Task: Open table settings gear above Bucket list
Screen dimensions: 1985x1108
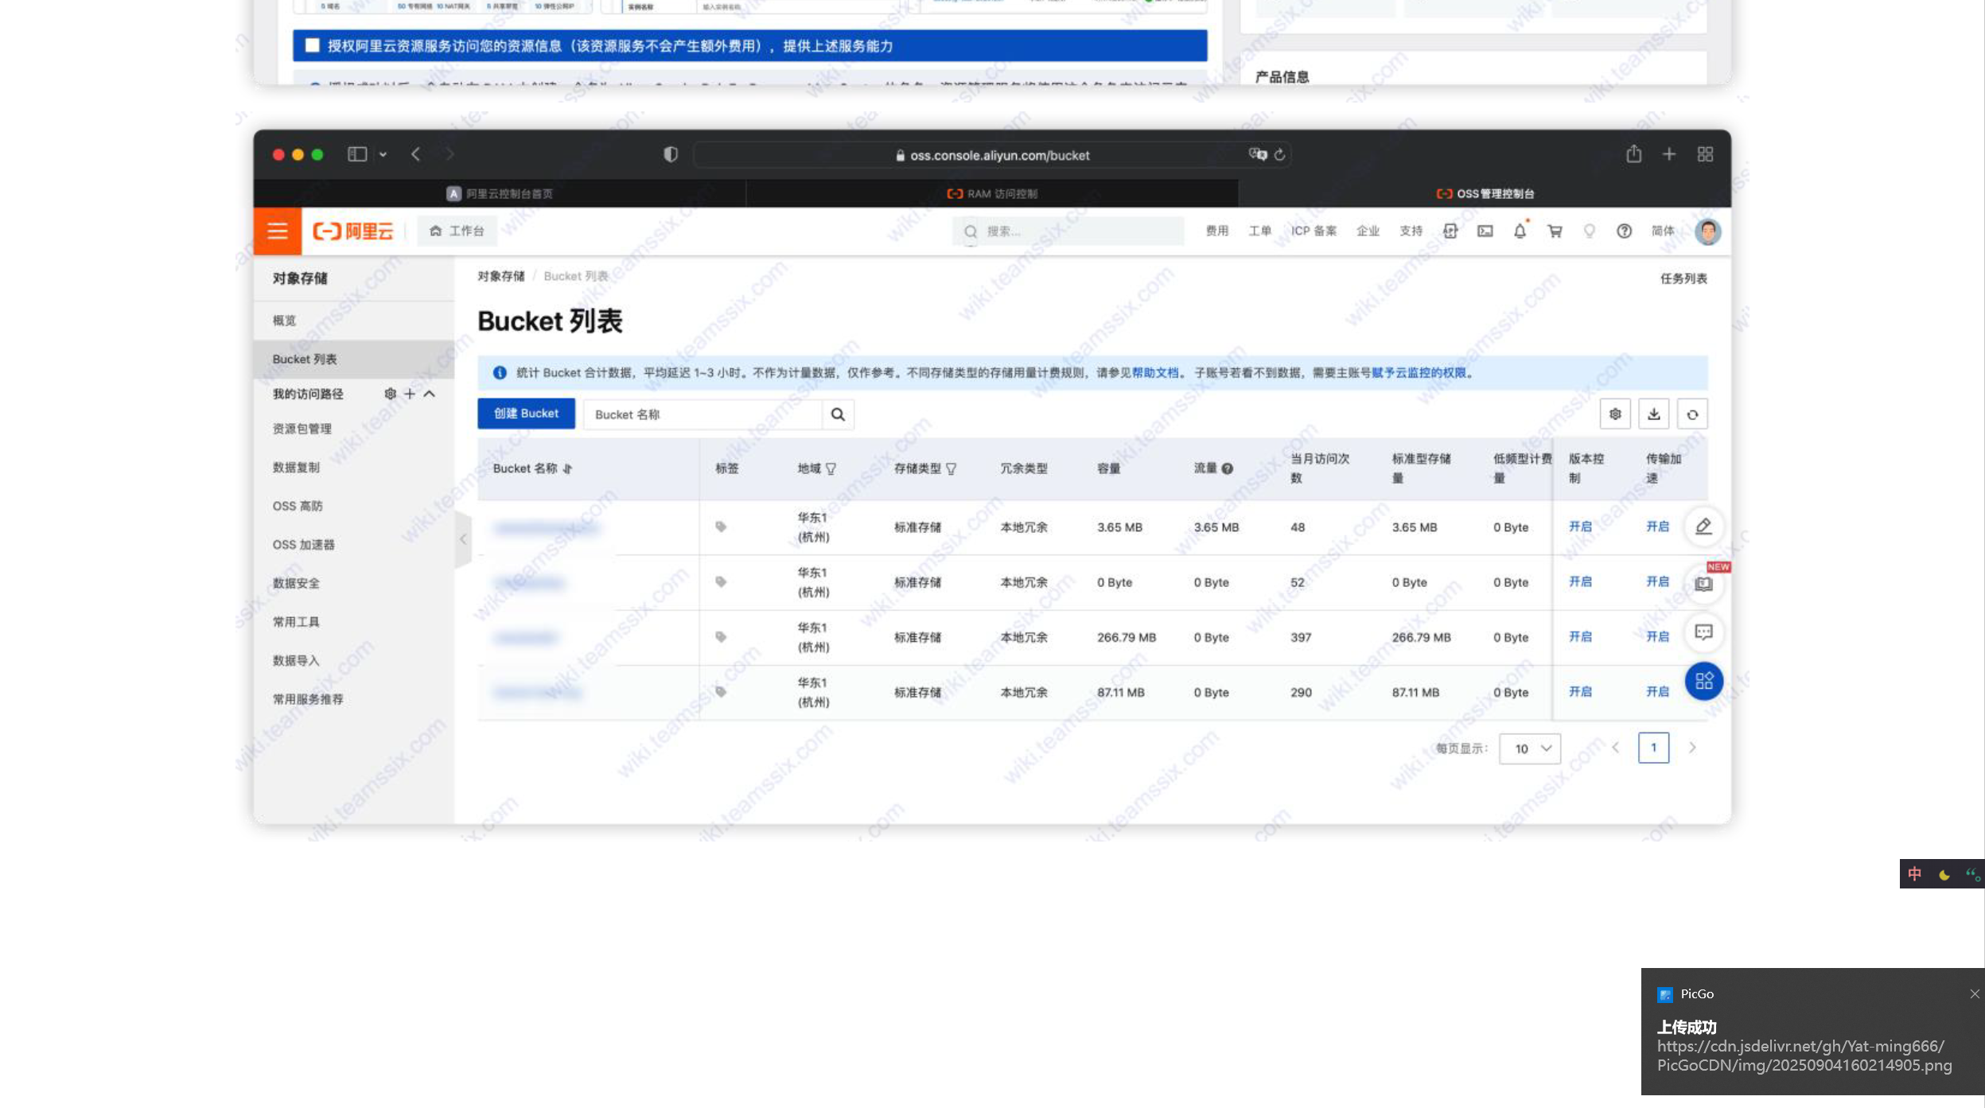Action: click(x=1615, y=414)
